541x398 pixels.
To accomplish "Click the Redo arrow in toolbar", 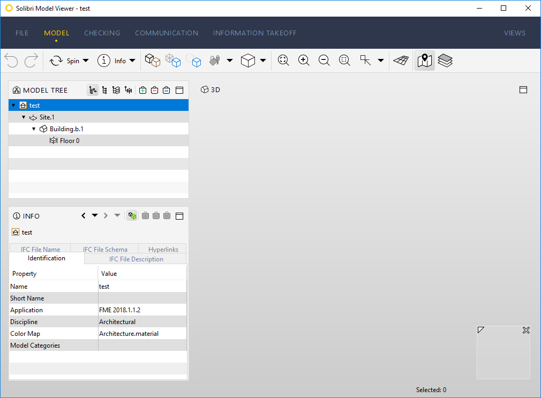I will tap(31, 61).
